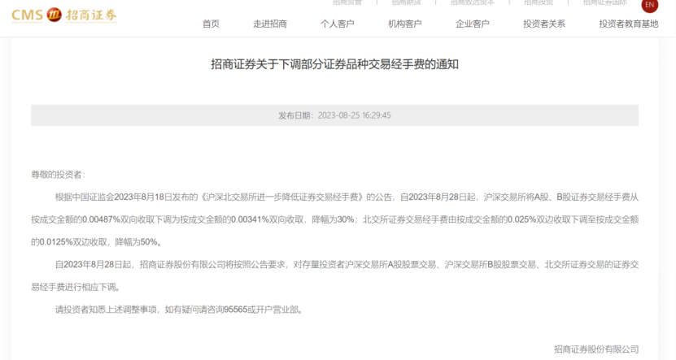Viewport: 676px width, 360px height.
Task: Click the 招商证券国际 top link
Action: point(605,2)
